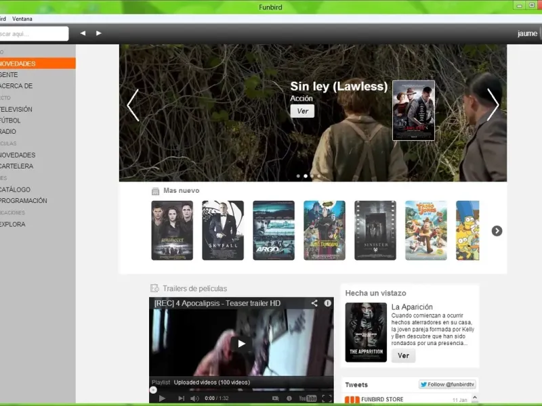
Task: Click Follow @funbirdtv Twitter button
Action: [448, 384]
